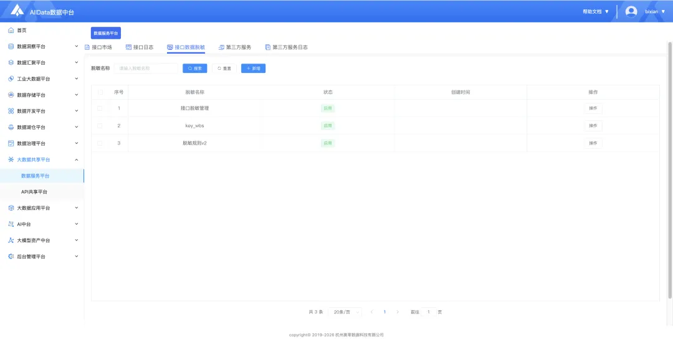Image resolution: width=673 pixels, height=342 pixels.
Task: Switch to the 第三方服务 tab
Action: click(x=235, y=47)
